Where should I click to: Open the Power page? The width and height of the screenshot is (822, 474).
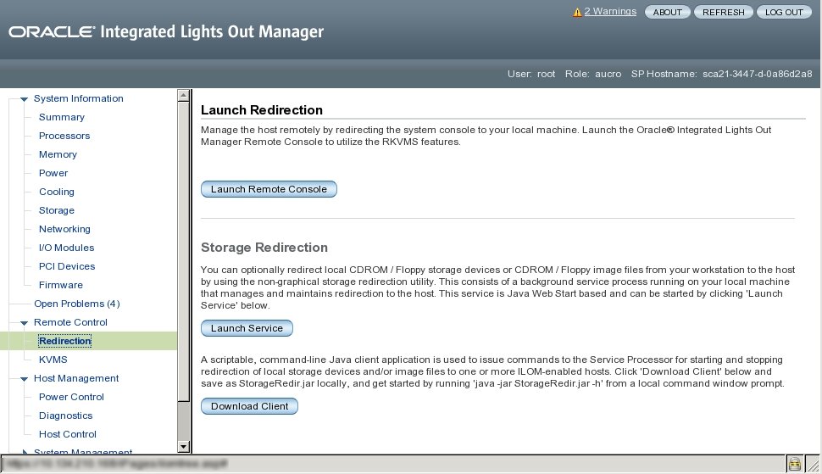53,173
